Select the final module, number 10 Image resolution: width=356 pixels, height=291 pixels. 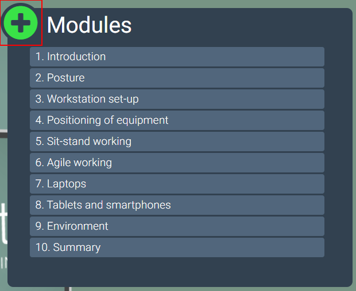177,247
